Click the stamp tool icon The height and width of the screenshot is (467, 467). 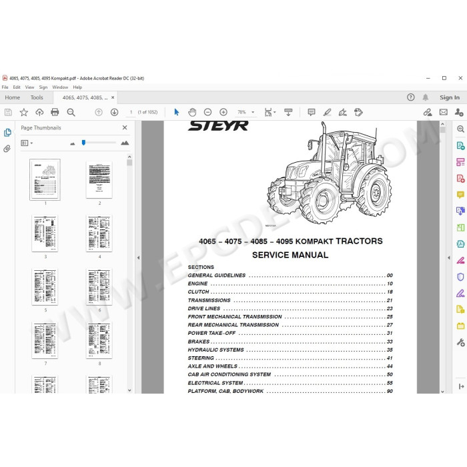(358, 112)
